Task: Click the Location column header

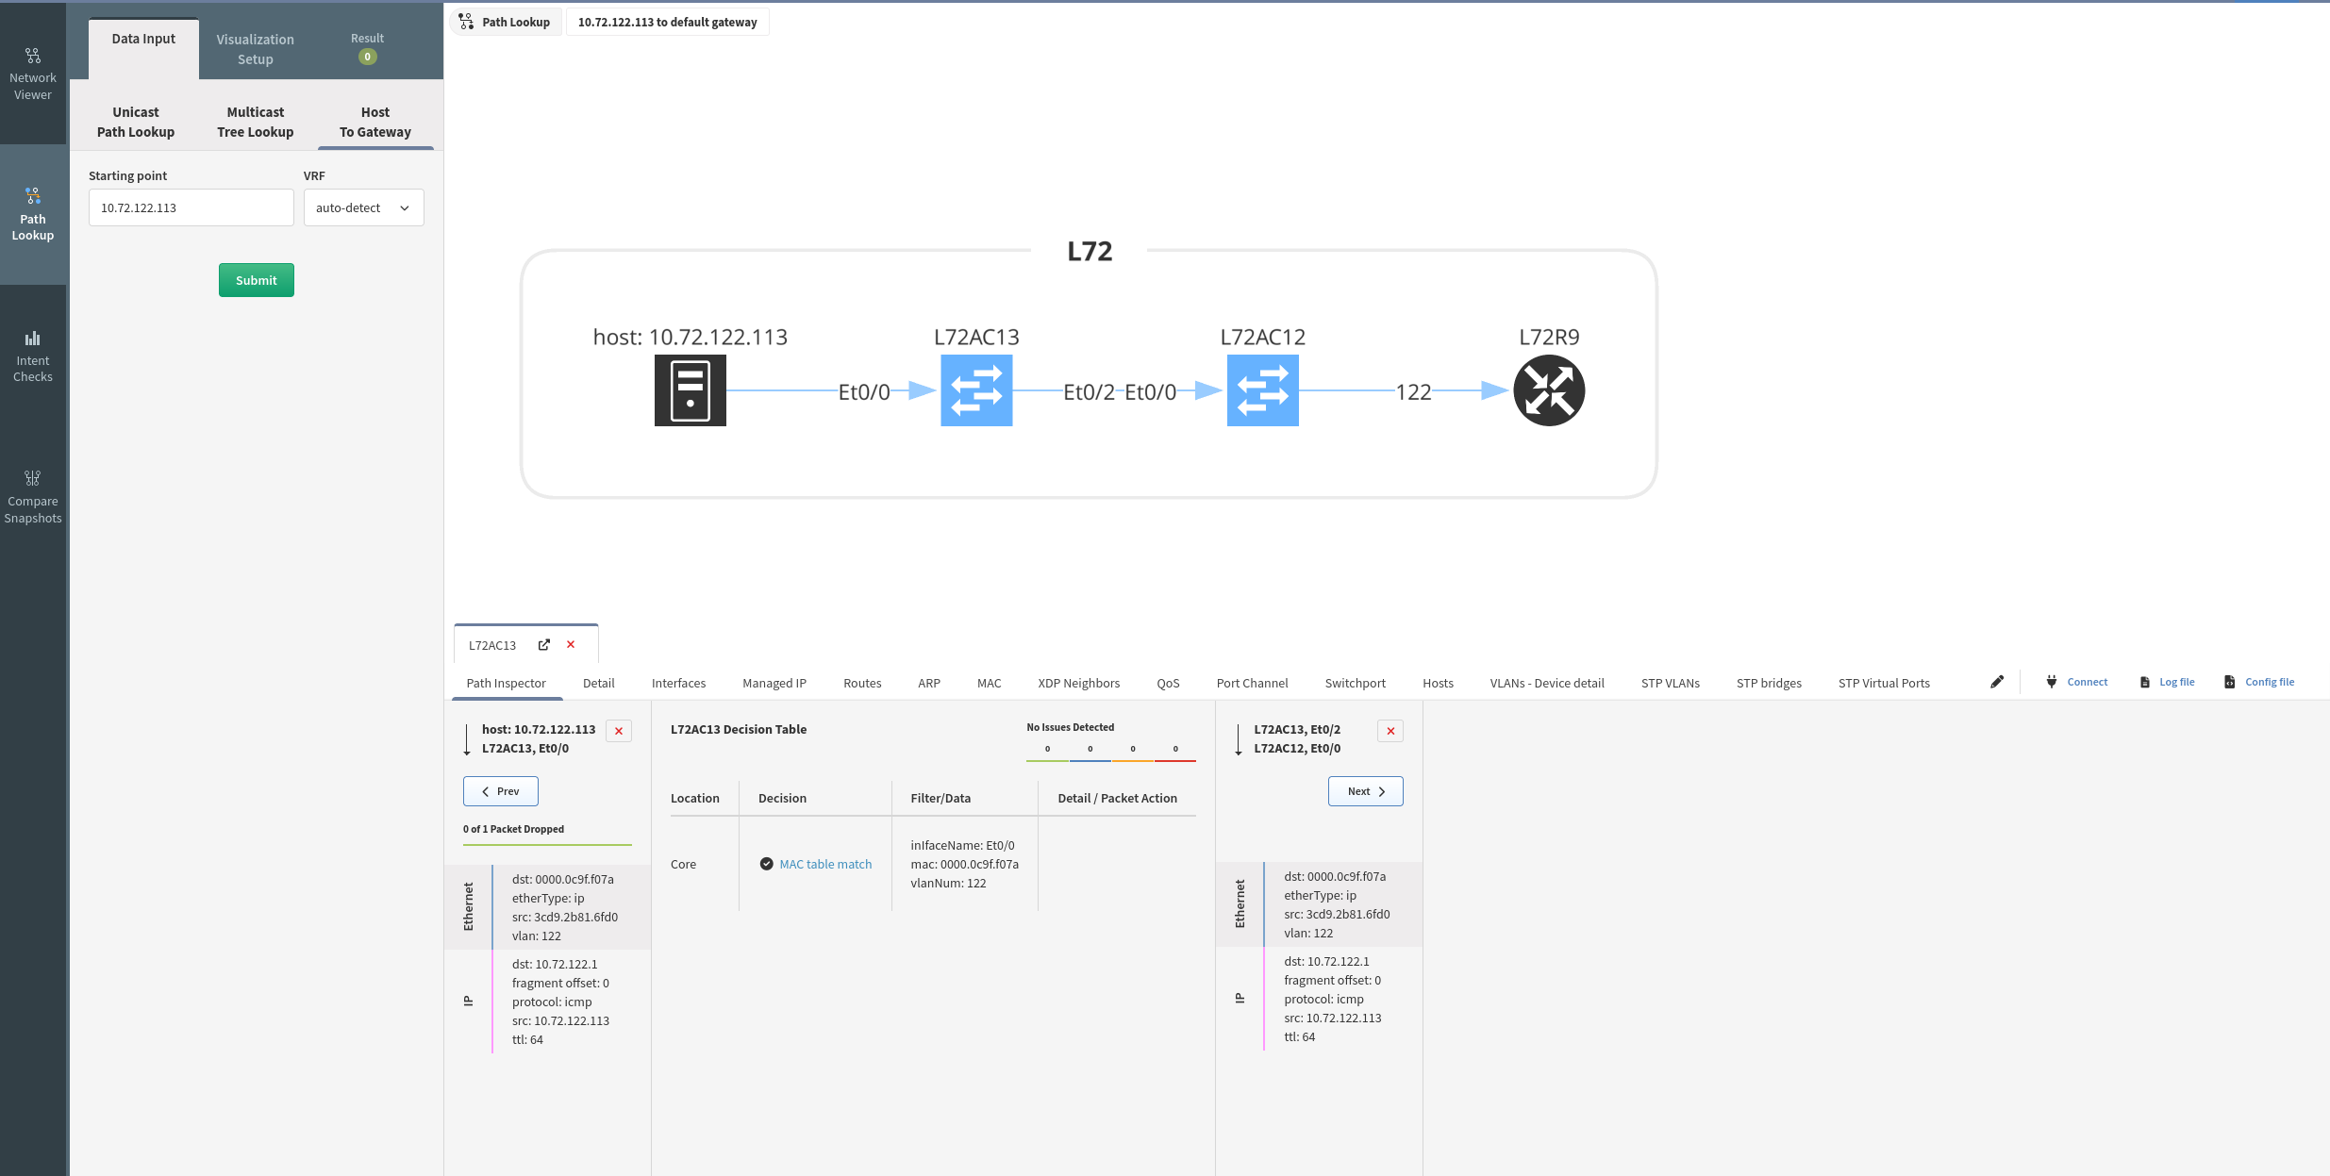Action: 695,798
